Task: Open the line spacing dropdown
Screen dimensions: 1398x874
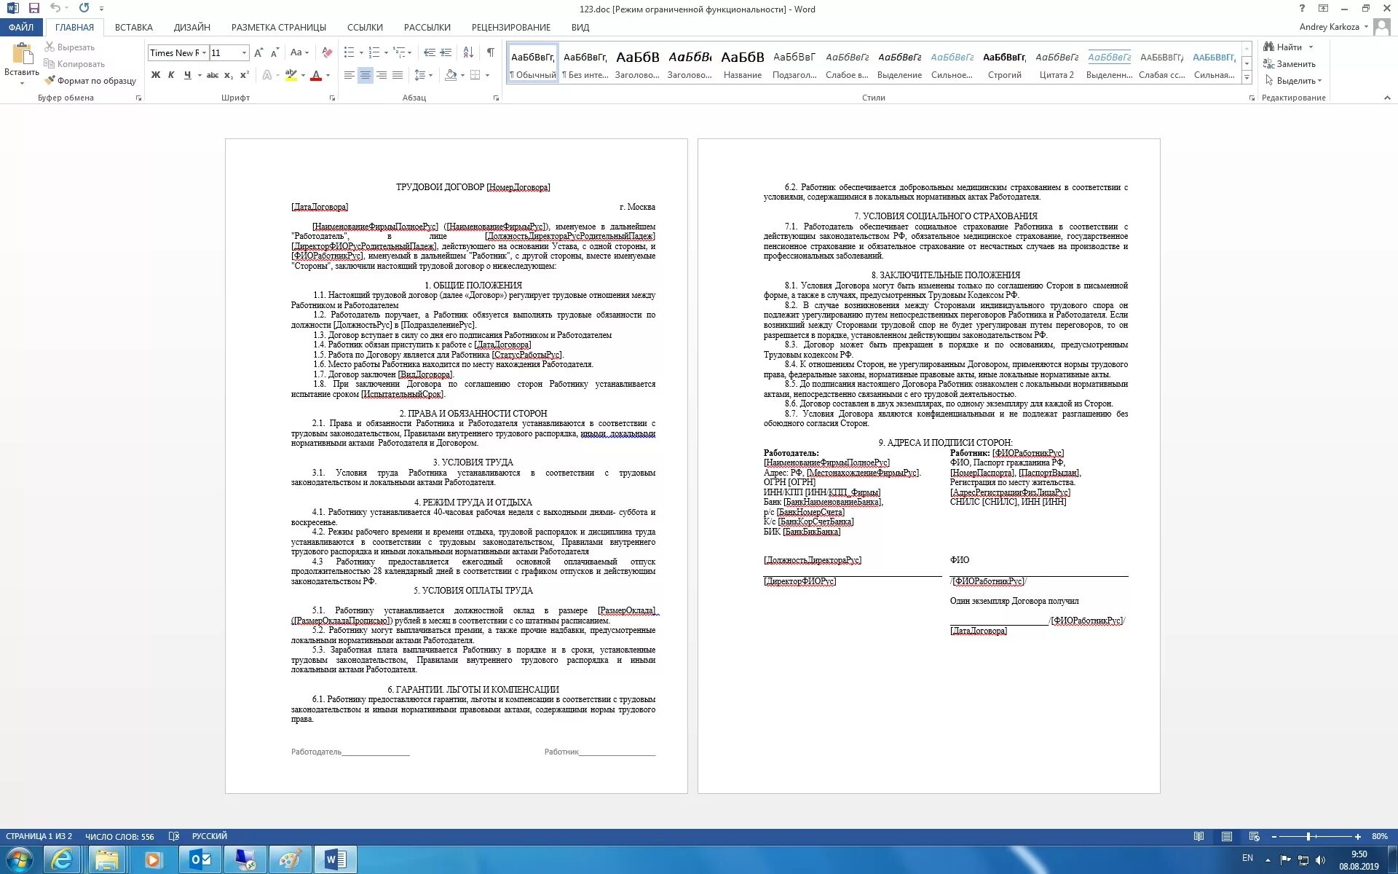Action: 423,75
